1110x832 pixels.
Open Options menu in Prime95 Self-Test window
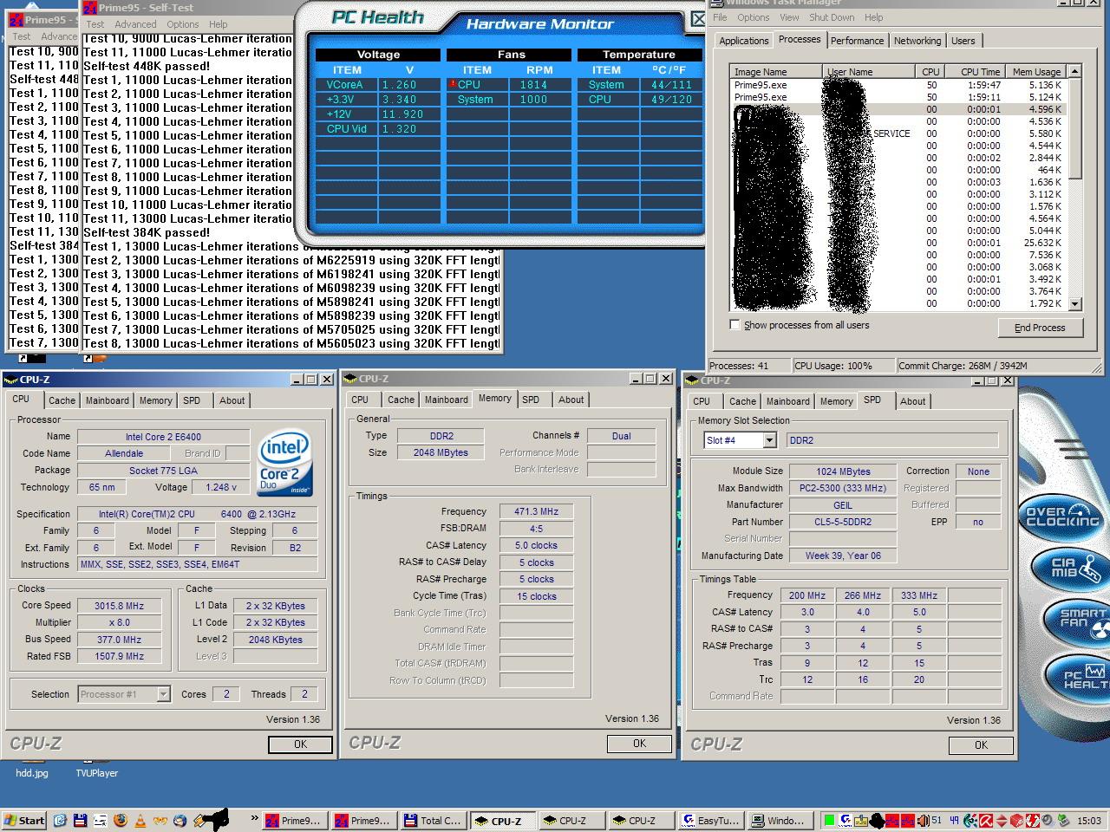click(182, 24)
